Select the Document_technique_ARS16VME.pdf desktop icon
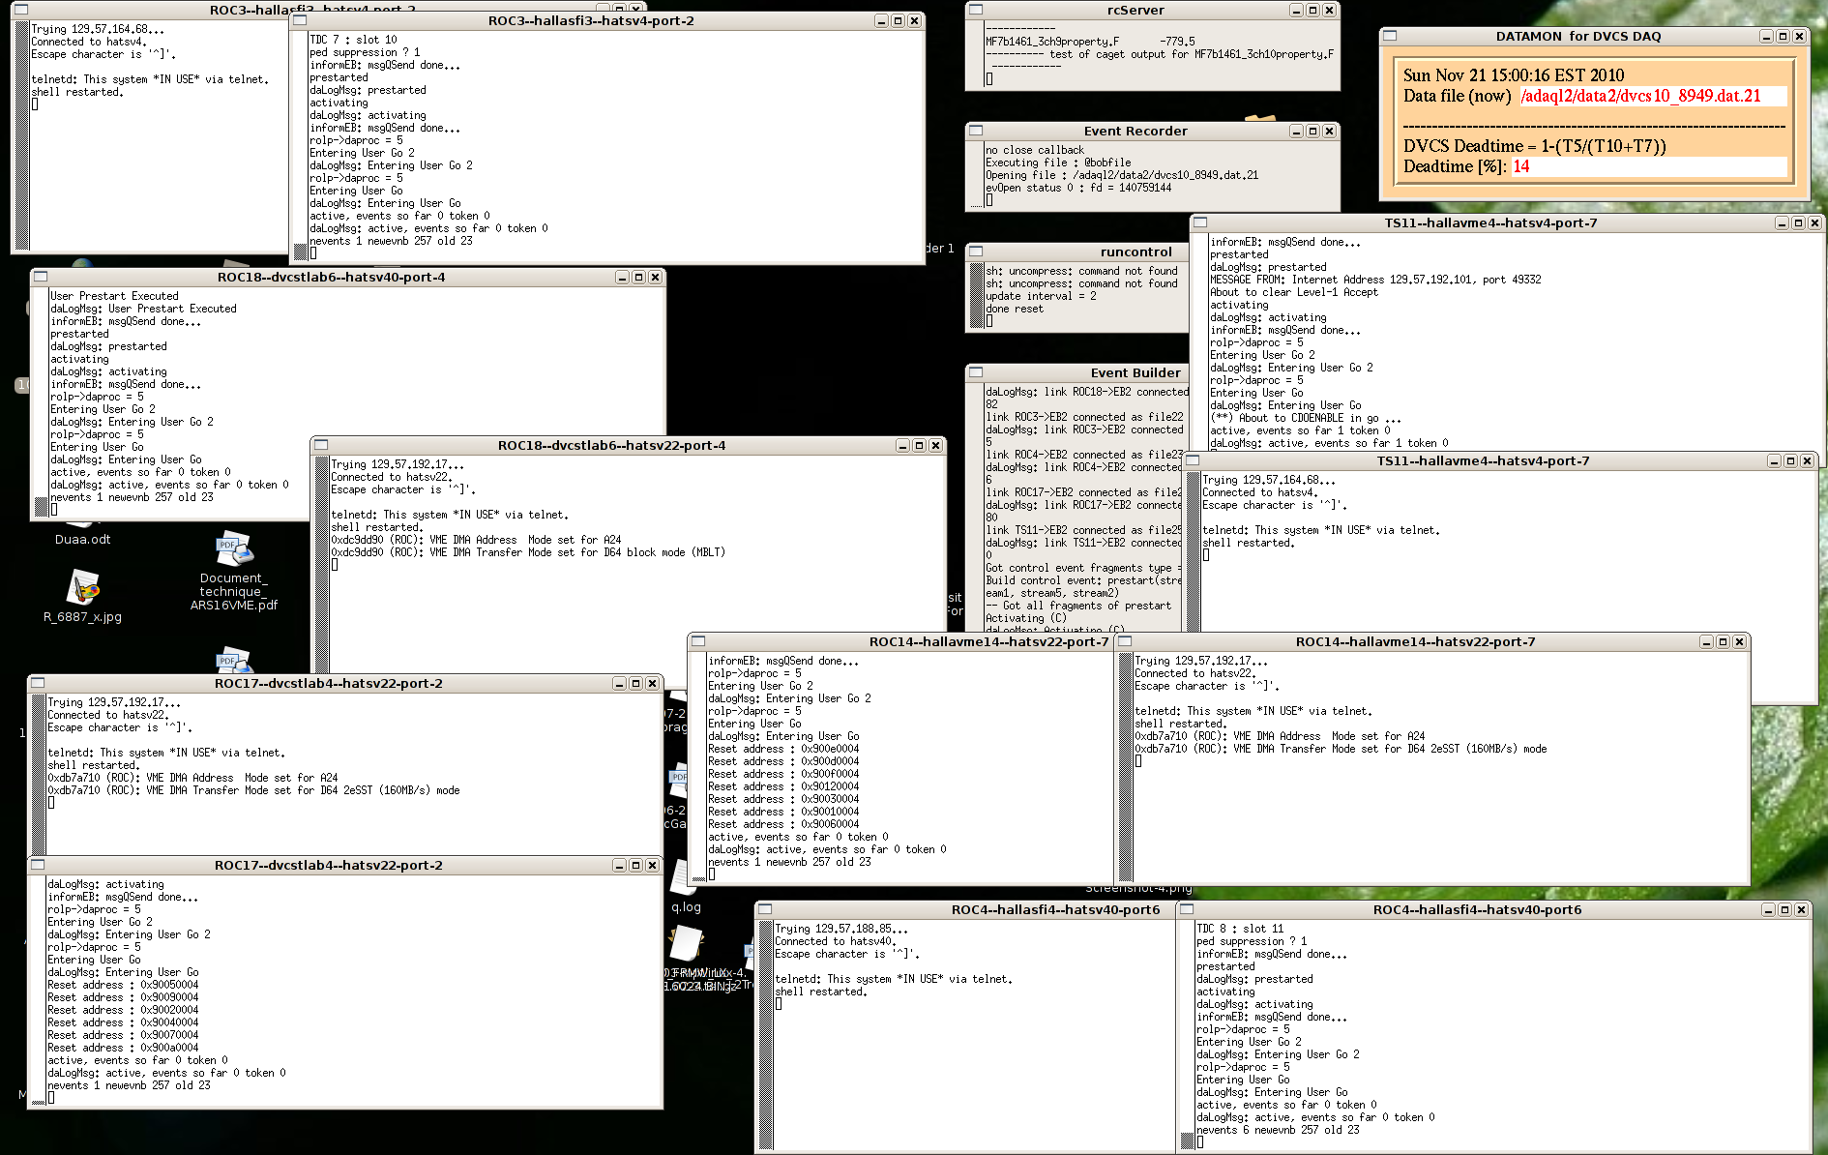This screenshot has height=1155, width=1828. pos(233,572)
